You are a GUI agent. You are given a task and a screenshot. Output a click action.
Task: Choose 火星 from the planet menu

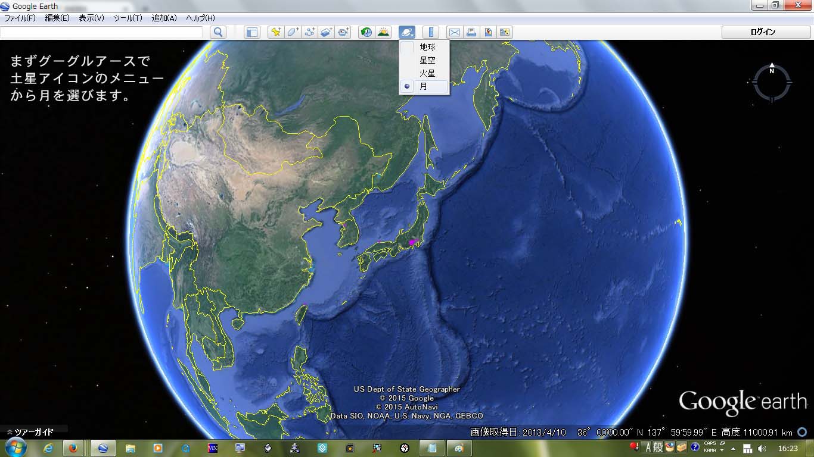point(427,73)
